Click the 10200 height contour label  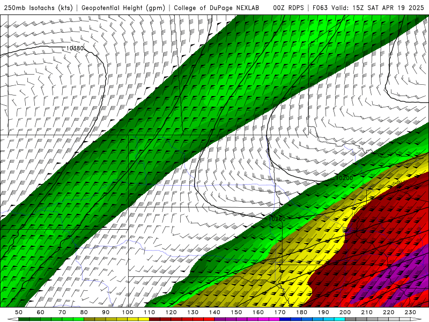click(344, 178)
